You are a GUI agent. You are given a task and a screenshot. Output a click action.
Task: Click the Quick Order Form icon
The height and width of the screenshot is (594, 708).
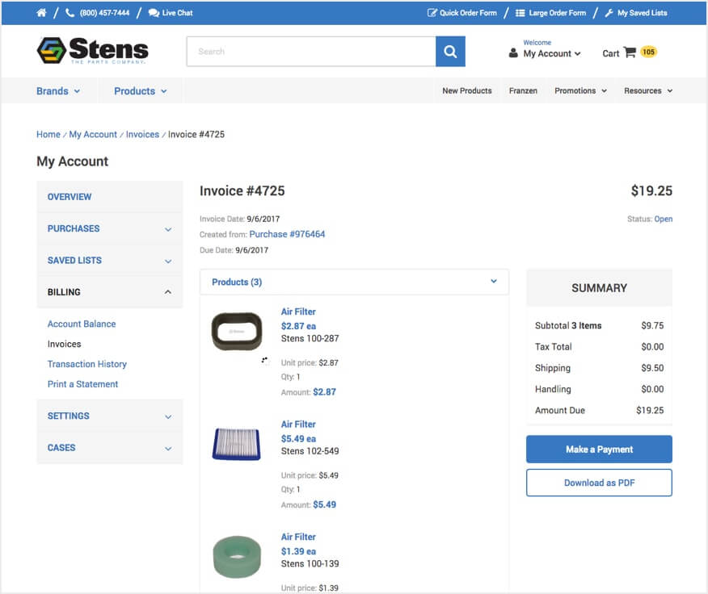tap(433, 12)
